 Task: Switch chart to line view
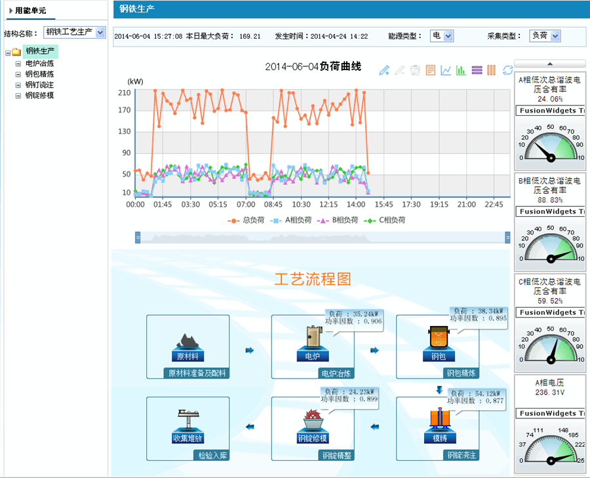[446, 70]
